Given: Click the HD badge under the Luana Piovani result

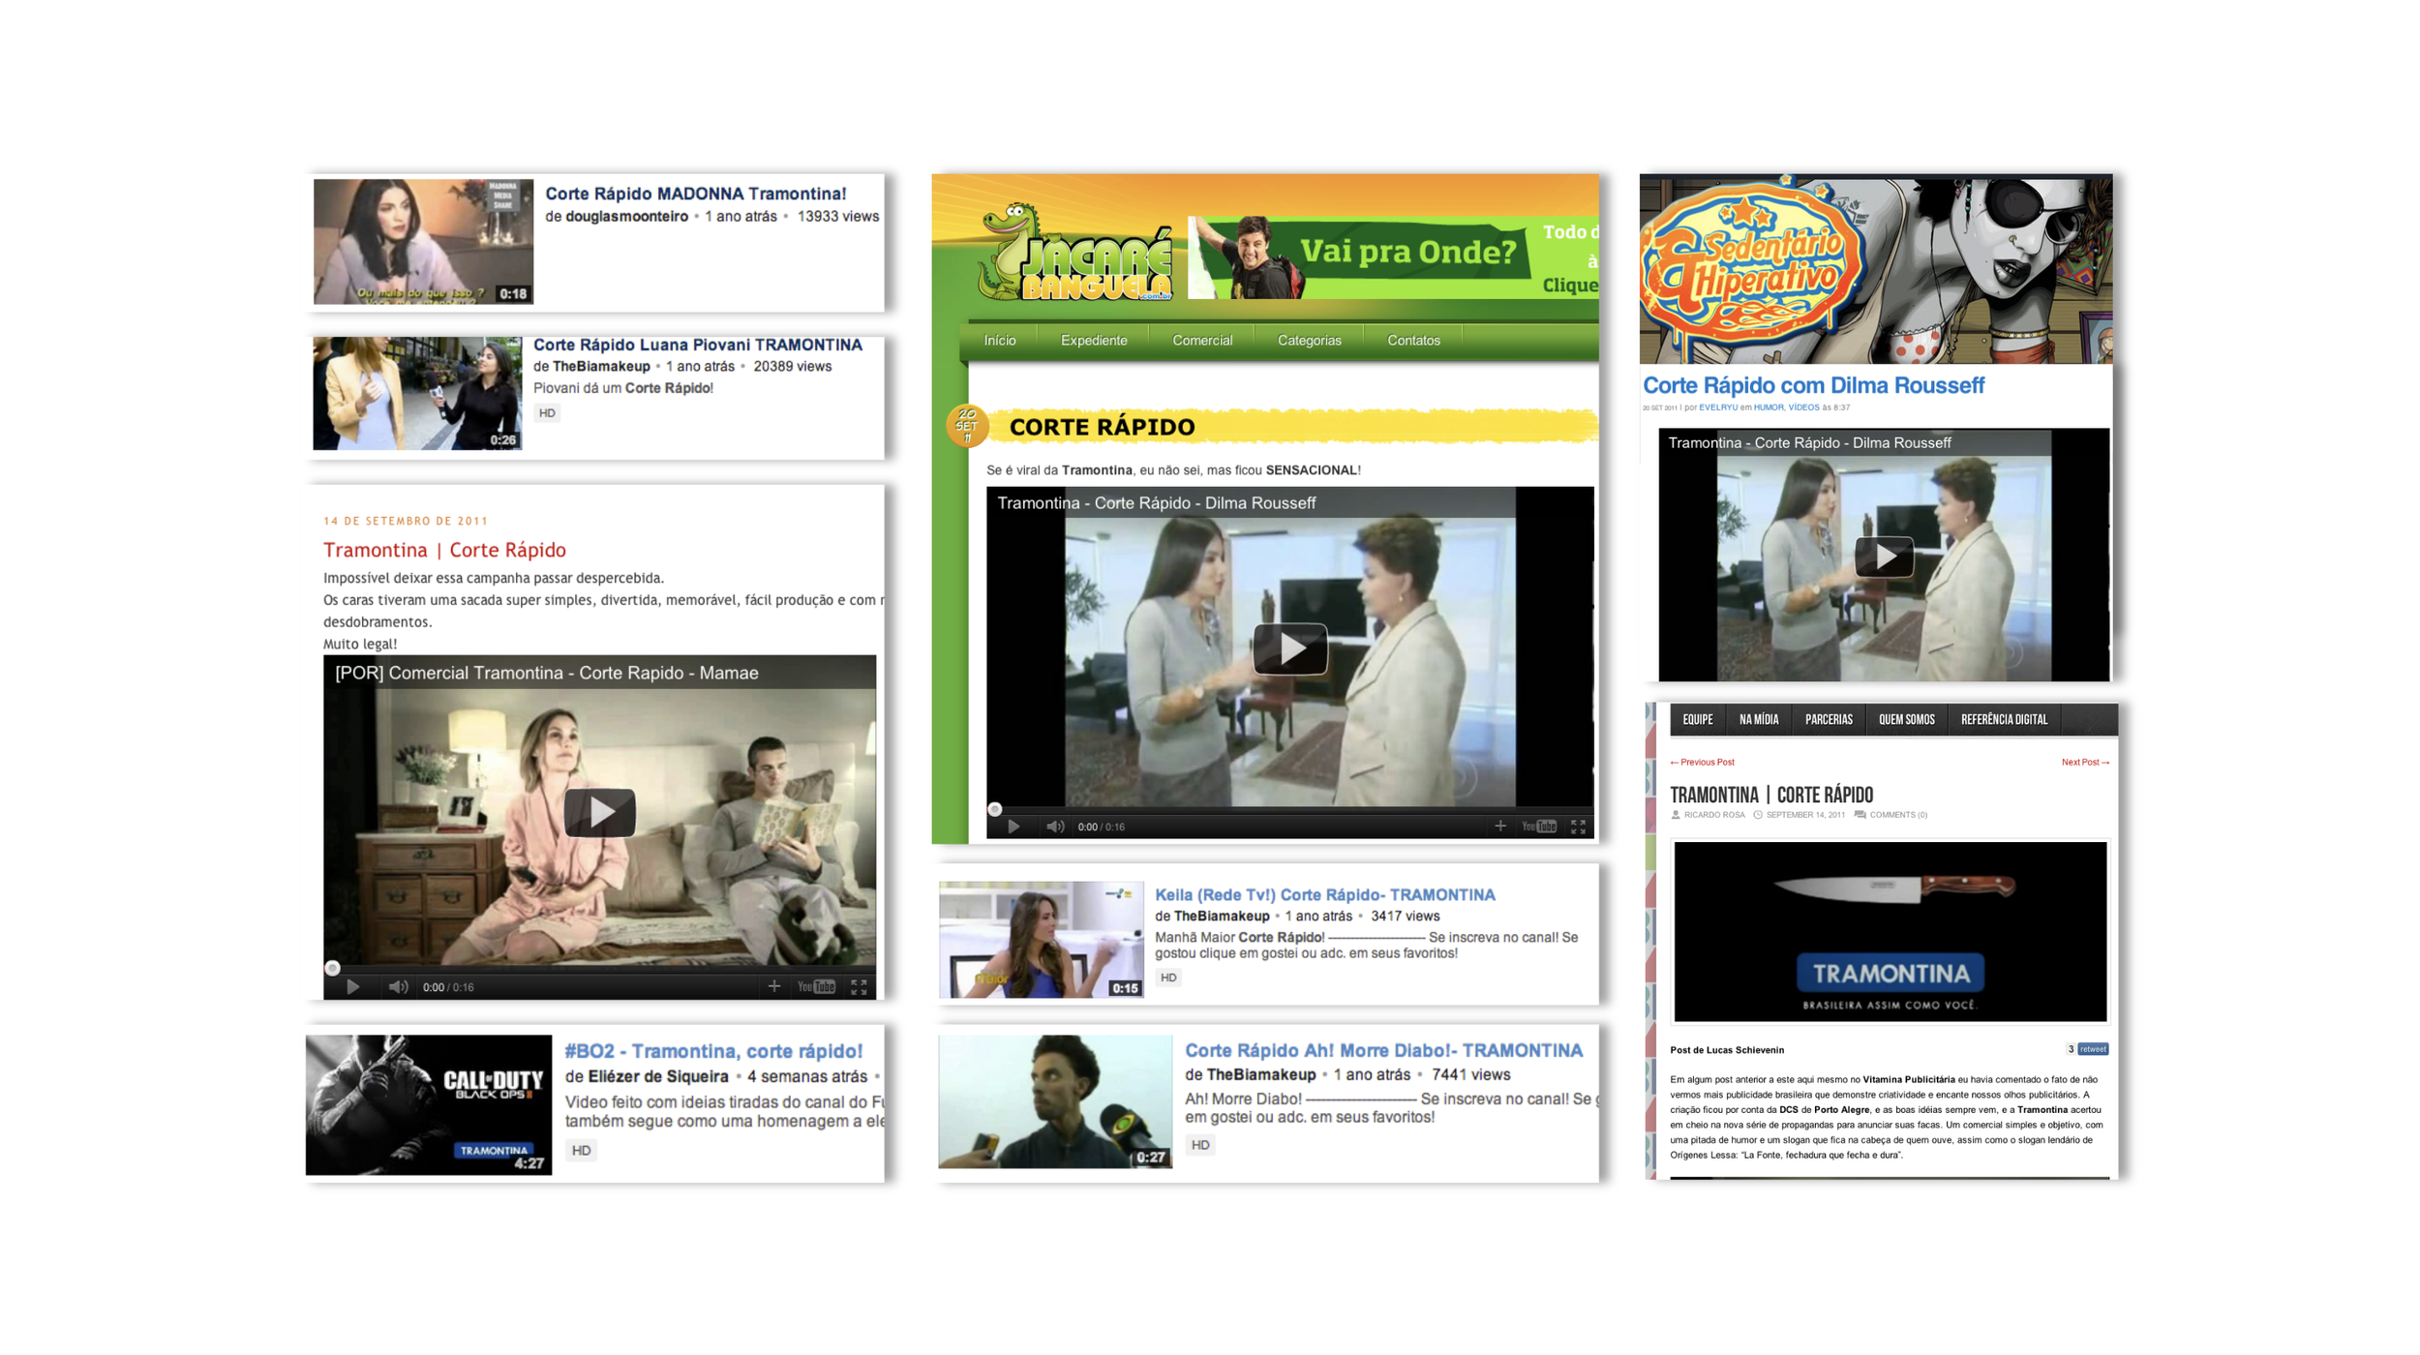Looking at the screenshot, I should (x=547, y=413).
